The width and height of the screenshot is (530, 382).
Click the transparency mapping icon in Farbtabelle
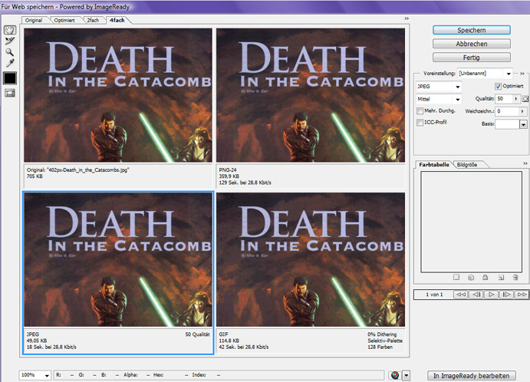click(456, 277)
